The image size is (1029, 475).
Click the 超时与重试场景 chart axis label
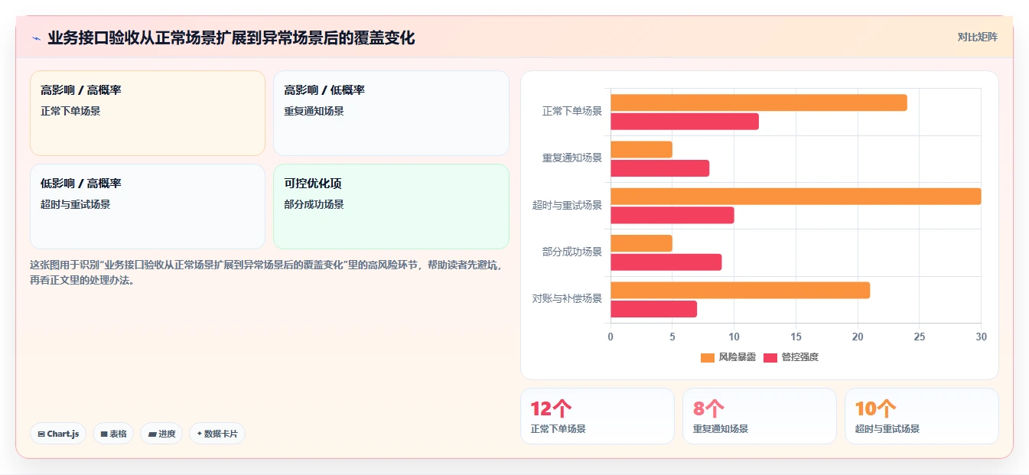tap(567, 205)
